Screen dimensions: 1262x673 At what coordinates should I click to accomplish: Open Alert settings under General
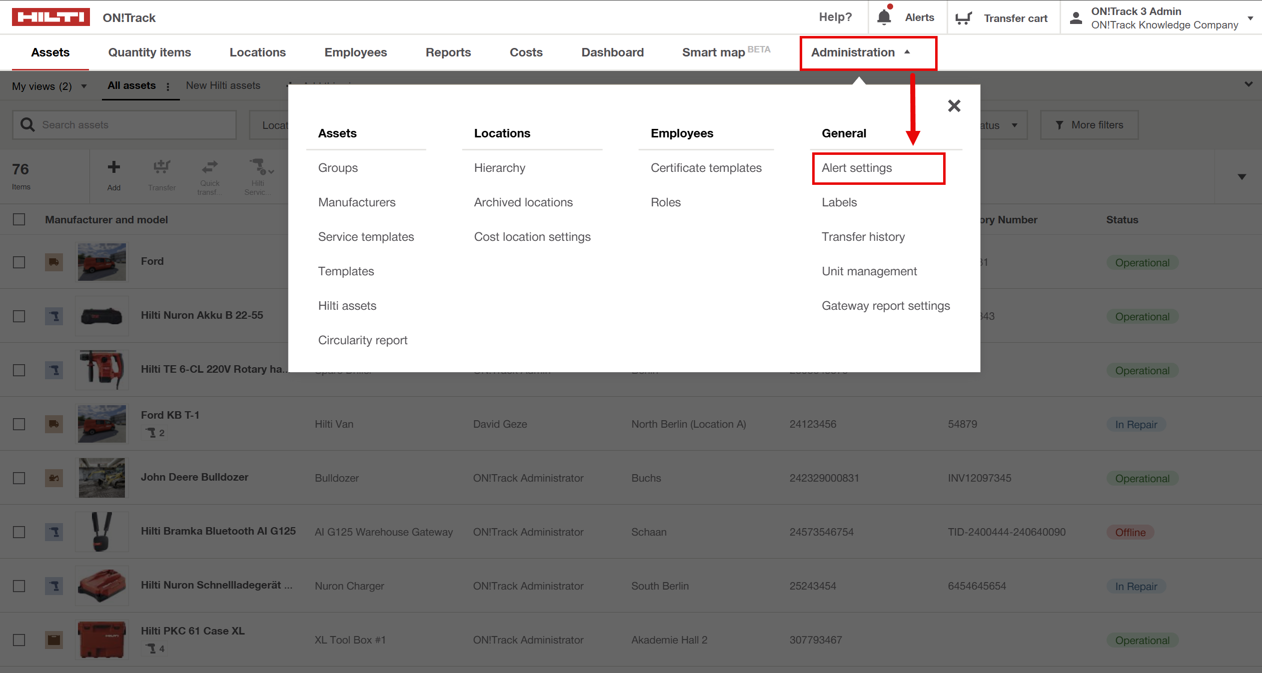coord(857,168)
